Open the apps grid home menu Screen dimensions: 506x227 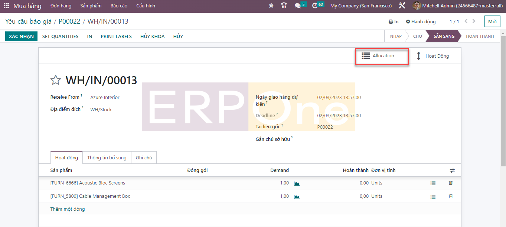point(6,6)
